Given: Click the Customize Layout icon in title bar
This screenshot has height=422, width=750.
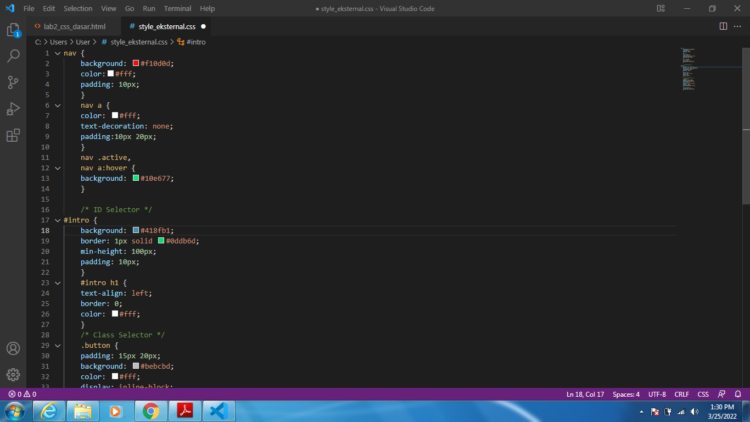Looking at the screenshot, I should click(x=660, y=8).
